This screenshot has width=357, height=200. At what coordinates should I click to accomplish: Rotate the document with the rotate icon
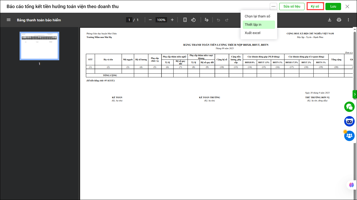[193, 20]
